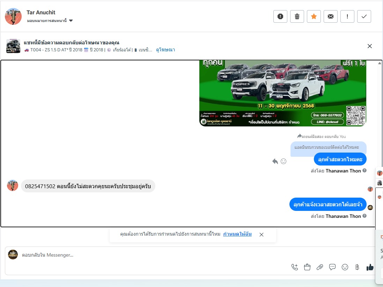Open help icon beside last Thanawan Thon
Screen dimensions: 383x287
click(x=364, y=216)
